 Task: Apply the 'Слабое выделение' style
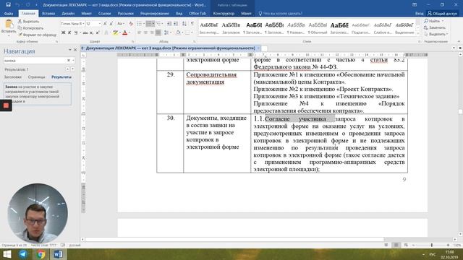click(x=383, y=28)
